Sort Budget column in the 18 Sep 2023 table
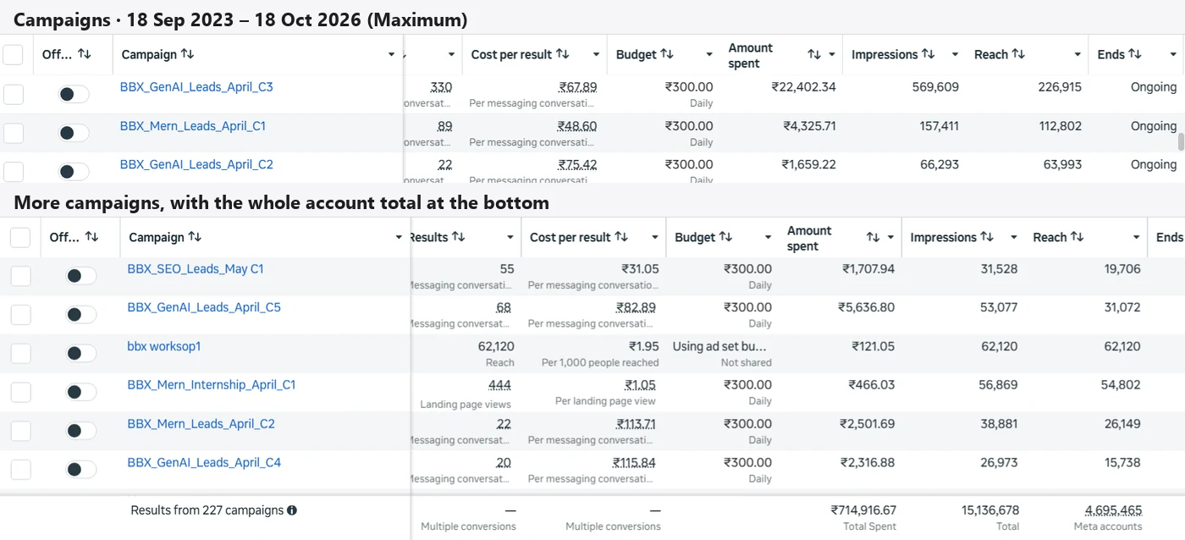Image resolution: width=1185 pixels, height=540 pixels. pyautogui.click(x=667, y=54)
